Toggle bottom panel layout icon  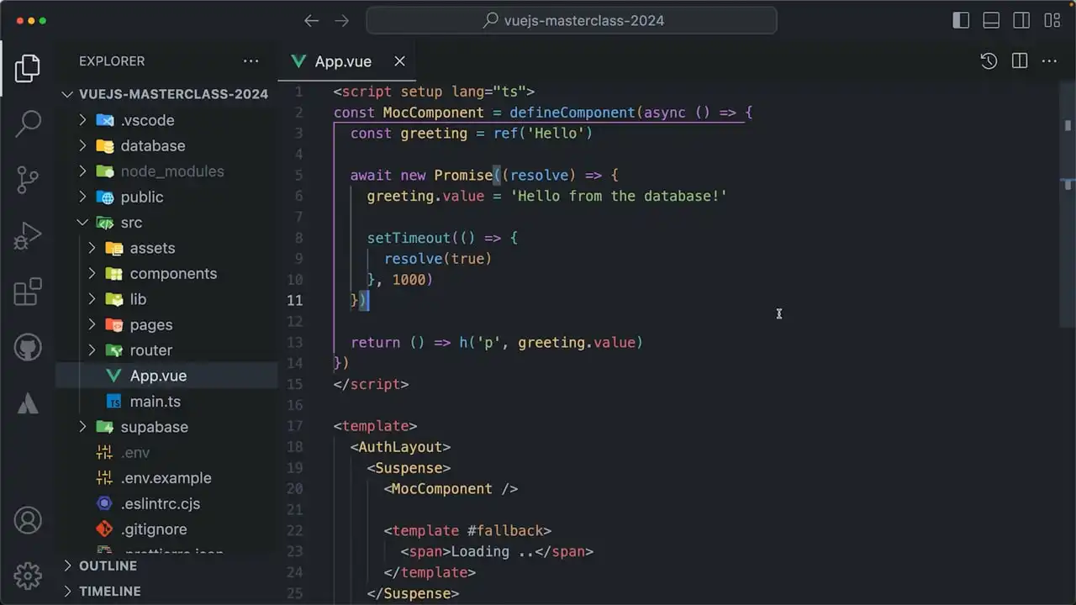991,21
